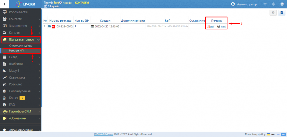Click the Двойная скидка! star icon
Viewport: 287px width, 137px height.
coord(5,130)
